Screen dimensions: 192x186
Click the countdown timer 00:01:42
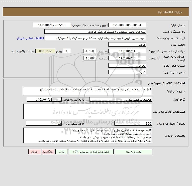pyautogui.click(x=45, y=51)
